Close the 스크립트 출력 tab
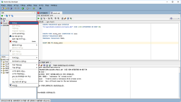181x102 pixels. [50, 62]
